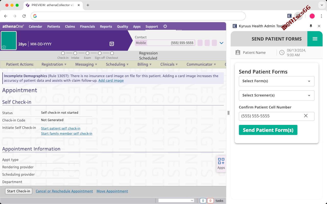Expand the Billing patient action menu
327x204 pixels.
(145, 65)
